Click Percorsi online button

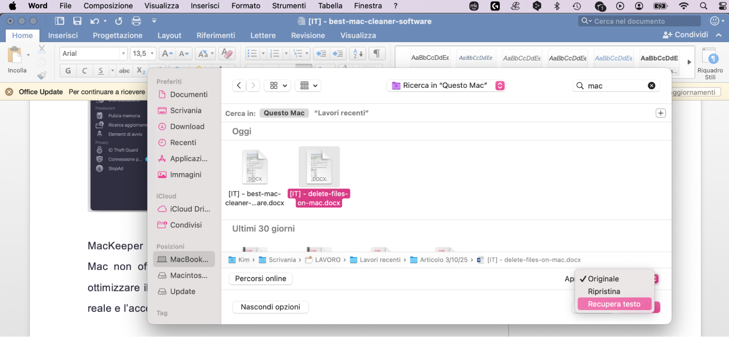261,279
